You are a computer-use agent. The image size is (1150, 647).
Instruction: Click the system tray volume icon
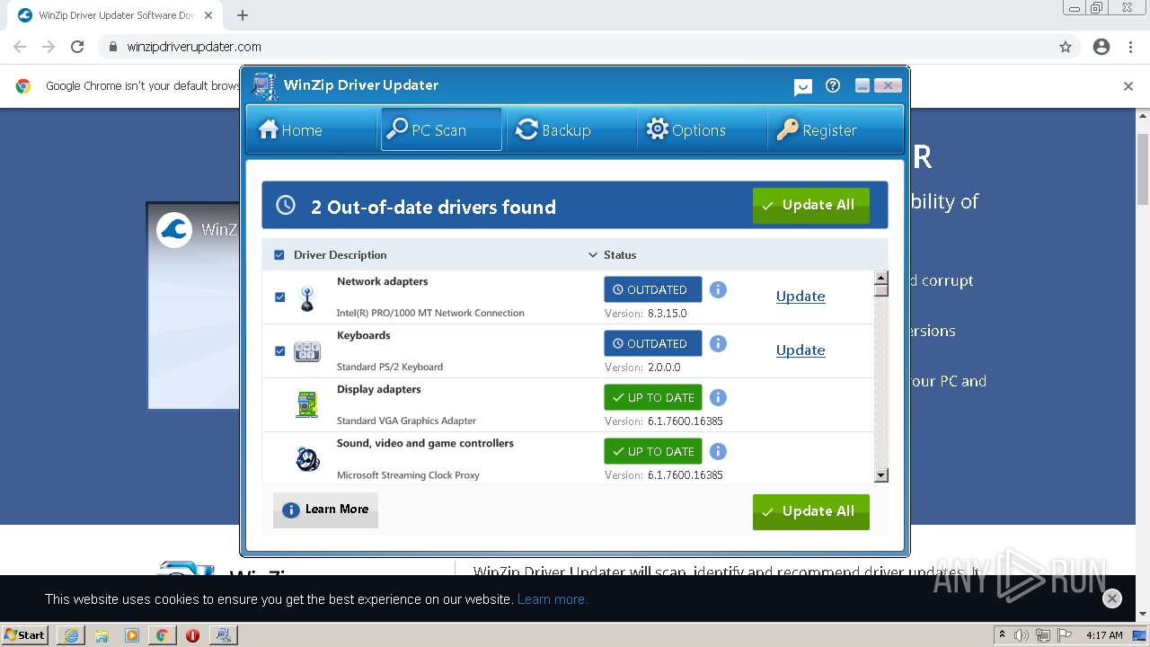pyautogui.click(x=1022, y=635)
